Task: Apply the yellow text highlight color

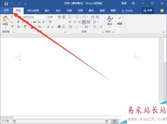Action: click(x=25, y=27)
